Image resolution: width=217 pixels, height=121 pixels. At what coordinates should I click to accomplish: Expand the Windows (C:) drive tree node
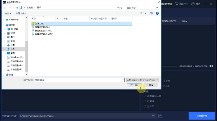click(x=5, y=57)
